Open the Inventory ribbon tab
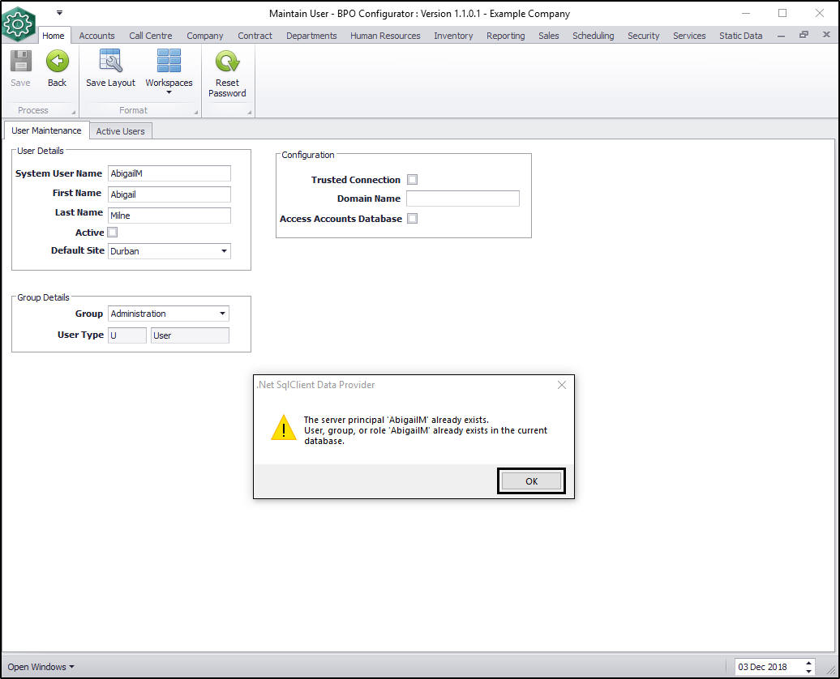840x679 pixels. (x=453, y=36)
